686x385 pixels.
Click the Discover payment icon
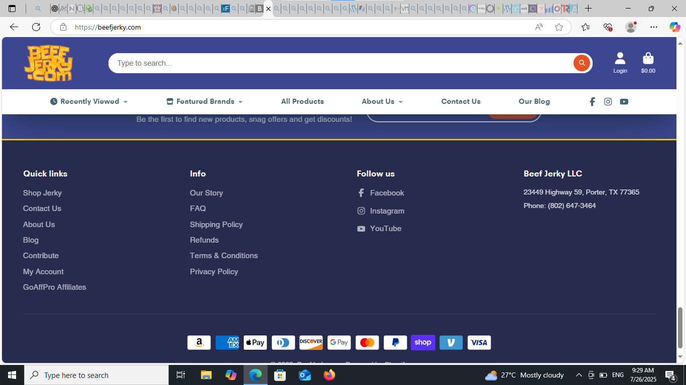click(311, 342)
